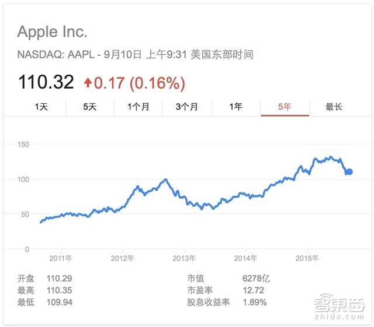Select the 最长 maximum range tab
Screen dimensions: 374x327
coord(334,107)
